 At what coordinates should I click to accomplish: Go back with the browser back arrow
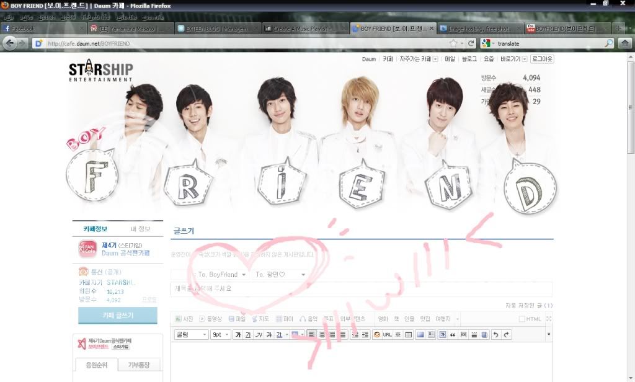(x=10, y=43)
